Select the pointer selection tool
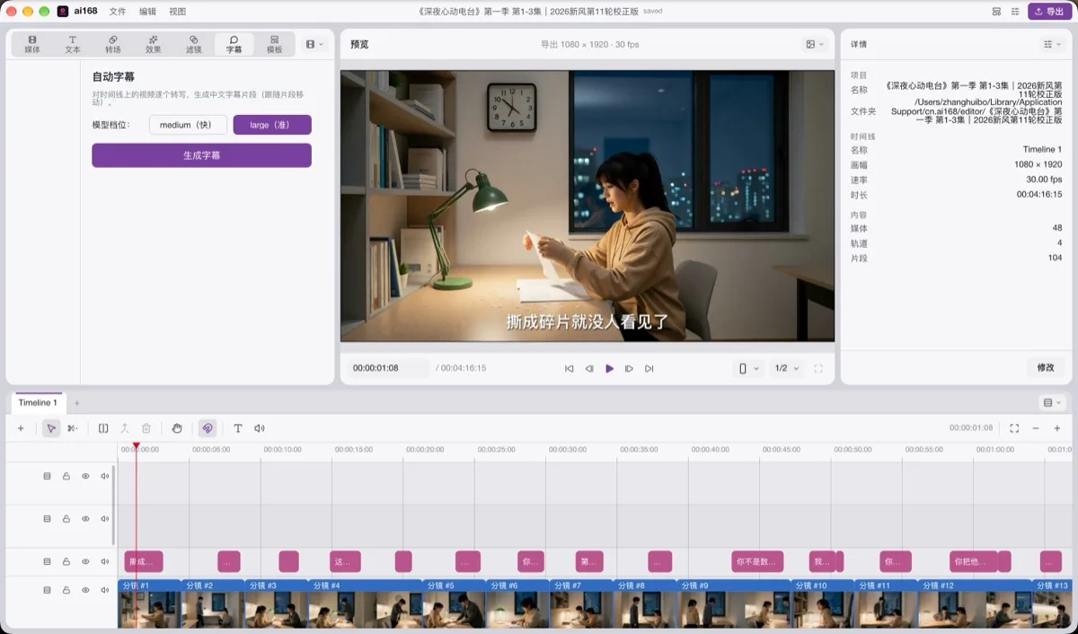Viewport: 1078px width, 634px height. coord(51,428)
